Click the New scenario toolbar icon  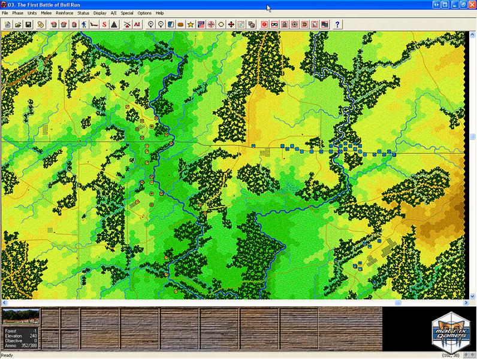pyautogui.click(x=8, y=25)
